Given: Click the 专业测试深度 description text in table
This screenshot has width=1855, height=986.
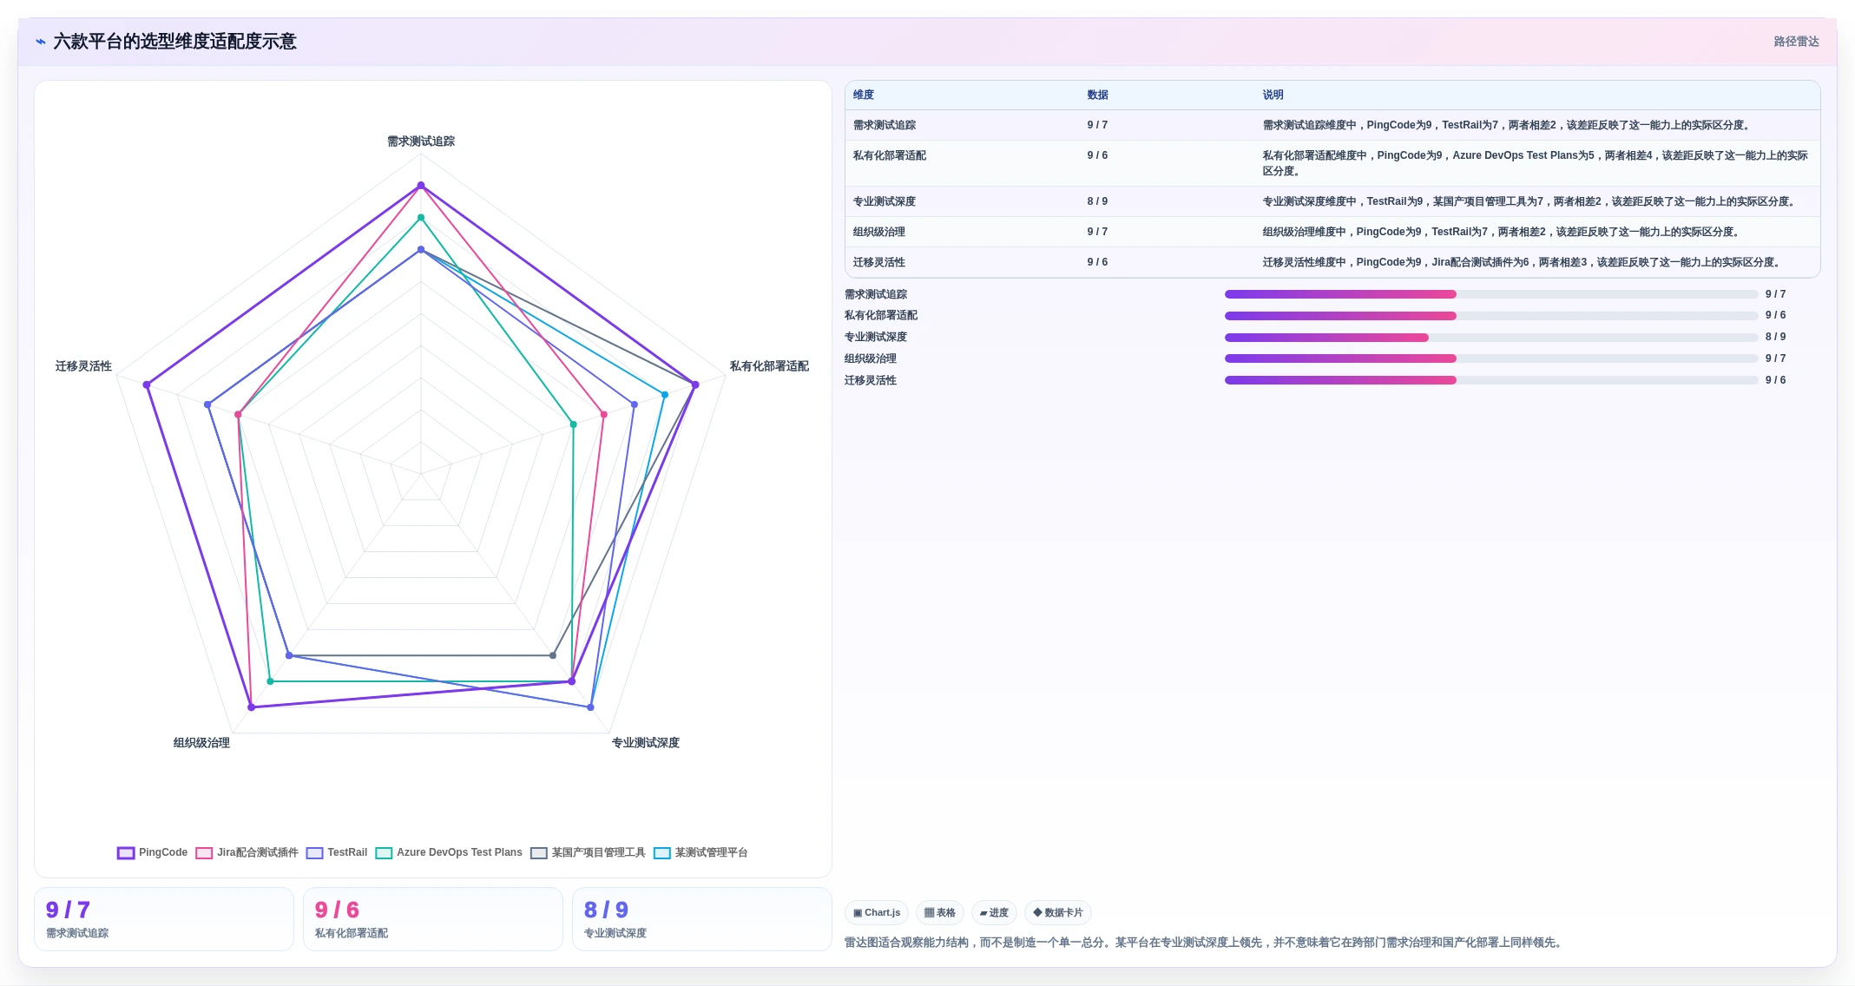Looking at the screenshot, I should [x=1530, y=201].
